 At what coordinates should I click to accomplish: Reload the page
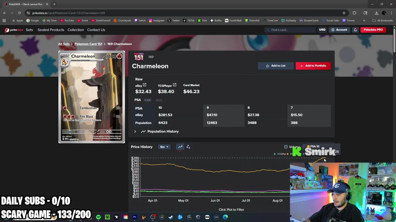click(19, 13)
